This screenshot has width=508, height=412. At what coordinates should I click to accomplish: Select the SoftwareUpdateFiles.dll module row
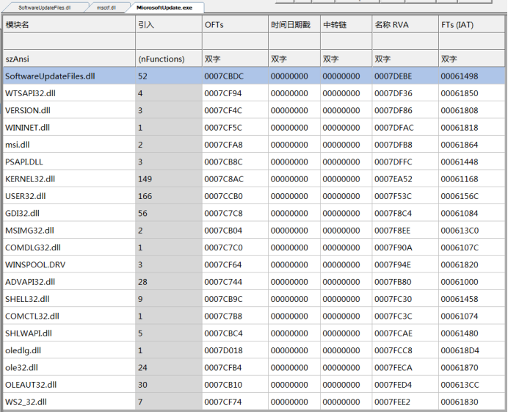click(x=254, y=76)
